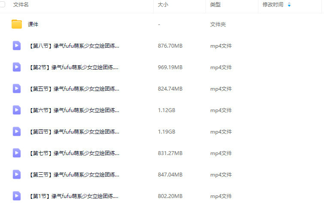The height and width of the screenshot is (210, 324).
Task: Click the video icon for 第四节 file
Action: click(17, 131)
